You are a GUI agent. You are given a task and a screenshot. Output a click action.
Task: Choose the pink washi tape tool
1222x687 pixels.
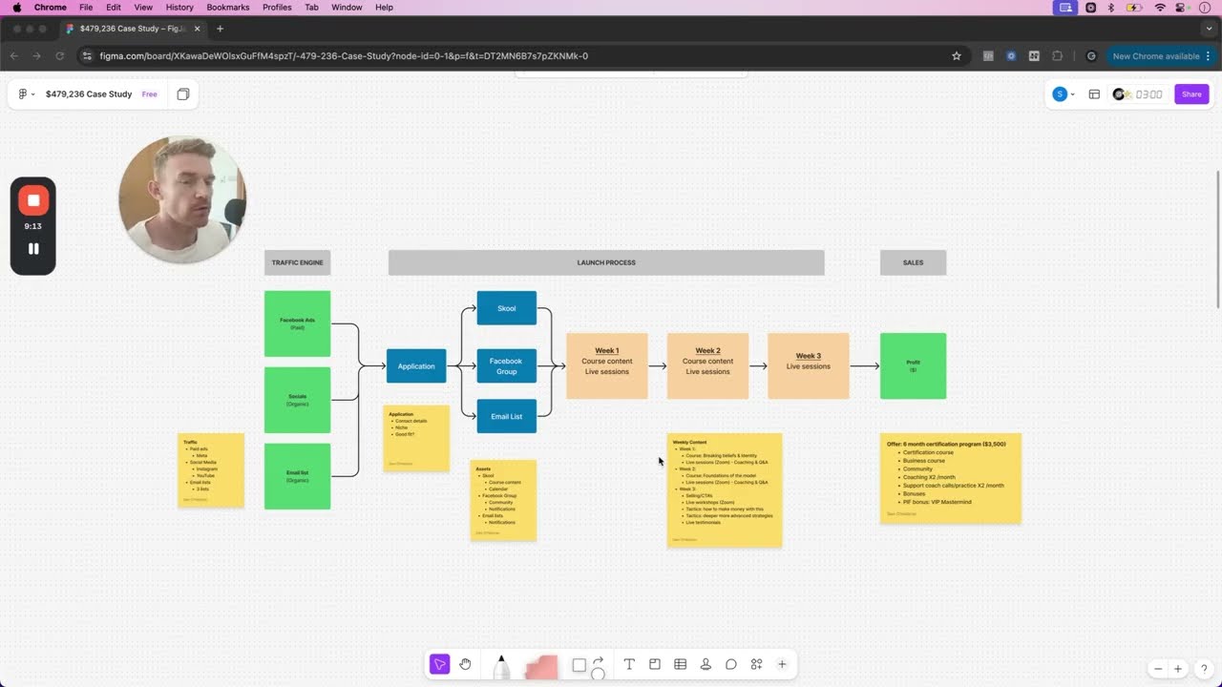click(x=540, y=666)
